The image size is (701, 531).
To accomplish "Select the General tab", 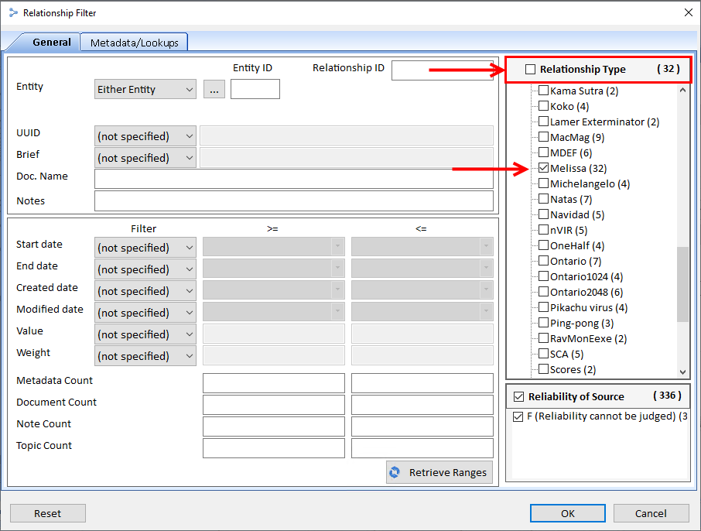I will pos(52,43).
